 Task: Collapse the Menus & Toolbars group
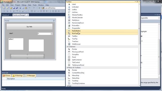[67, 68]
